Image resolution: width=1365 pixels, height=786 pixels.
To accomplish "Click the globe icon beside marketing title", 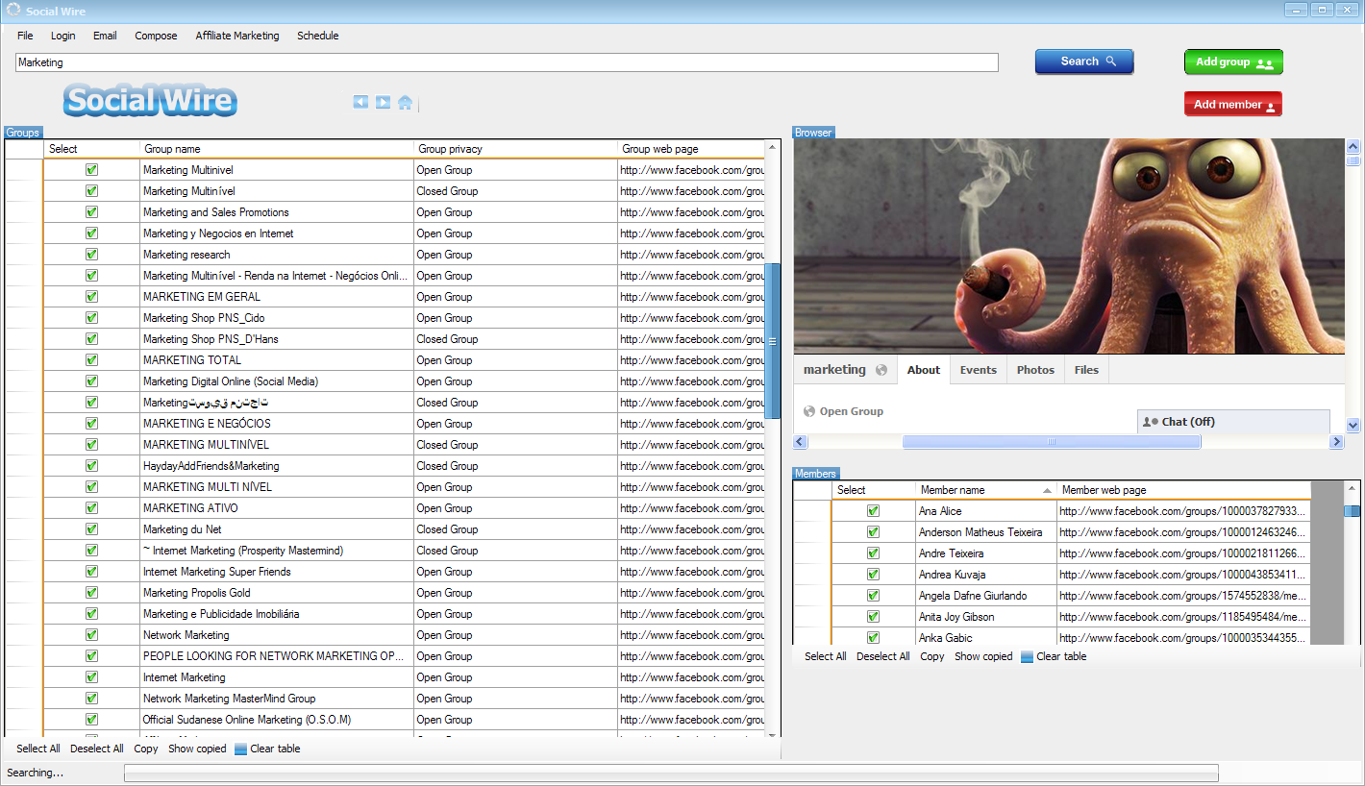I will (x=881, y=370).
